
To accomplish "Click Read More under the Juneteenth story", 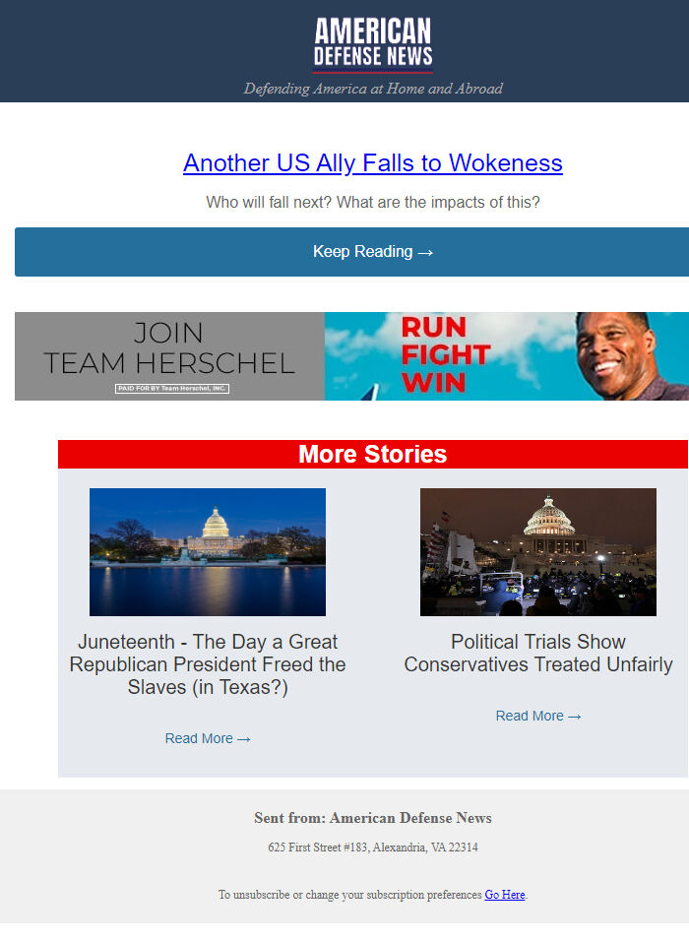I will 208,739.
